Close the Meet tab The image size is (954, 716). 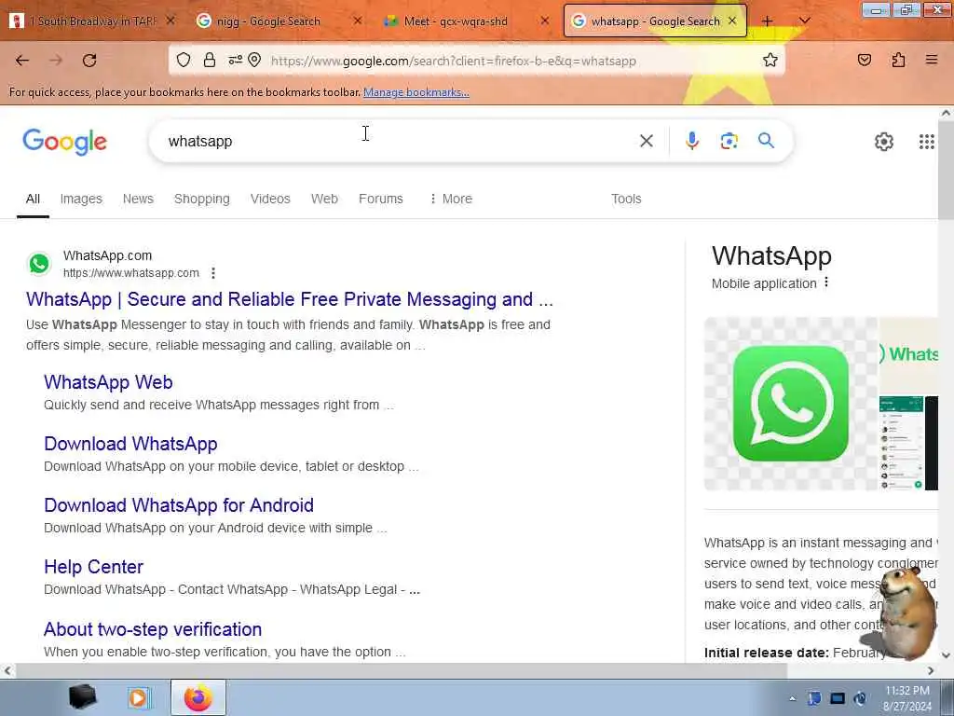(544, 21)
